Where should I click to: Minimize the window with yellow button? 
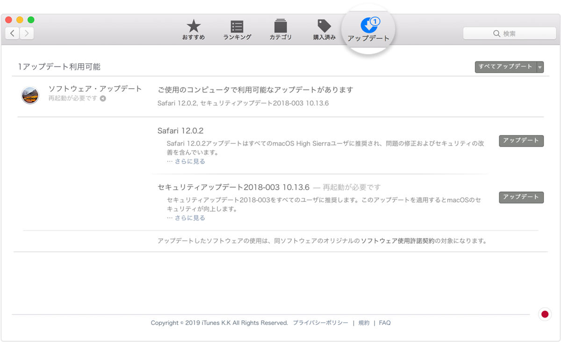[x=20, y=20]
